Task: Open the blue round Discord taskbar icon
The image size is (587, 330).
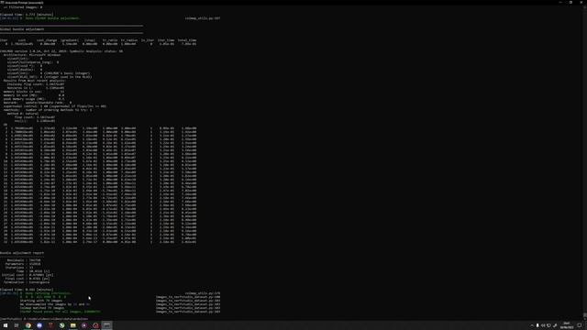Action: [x=39, y=325]
